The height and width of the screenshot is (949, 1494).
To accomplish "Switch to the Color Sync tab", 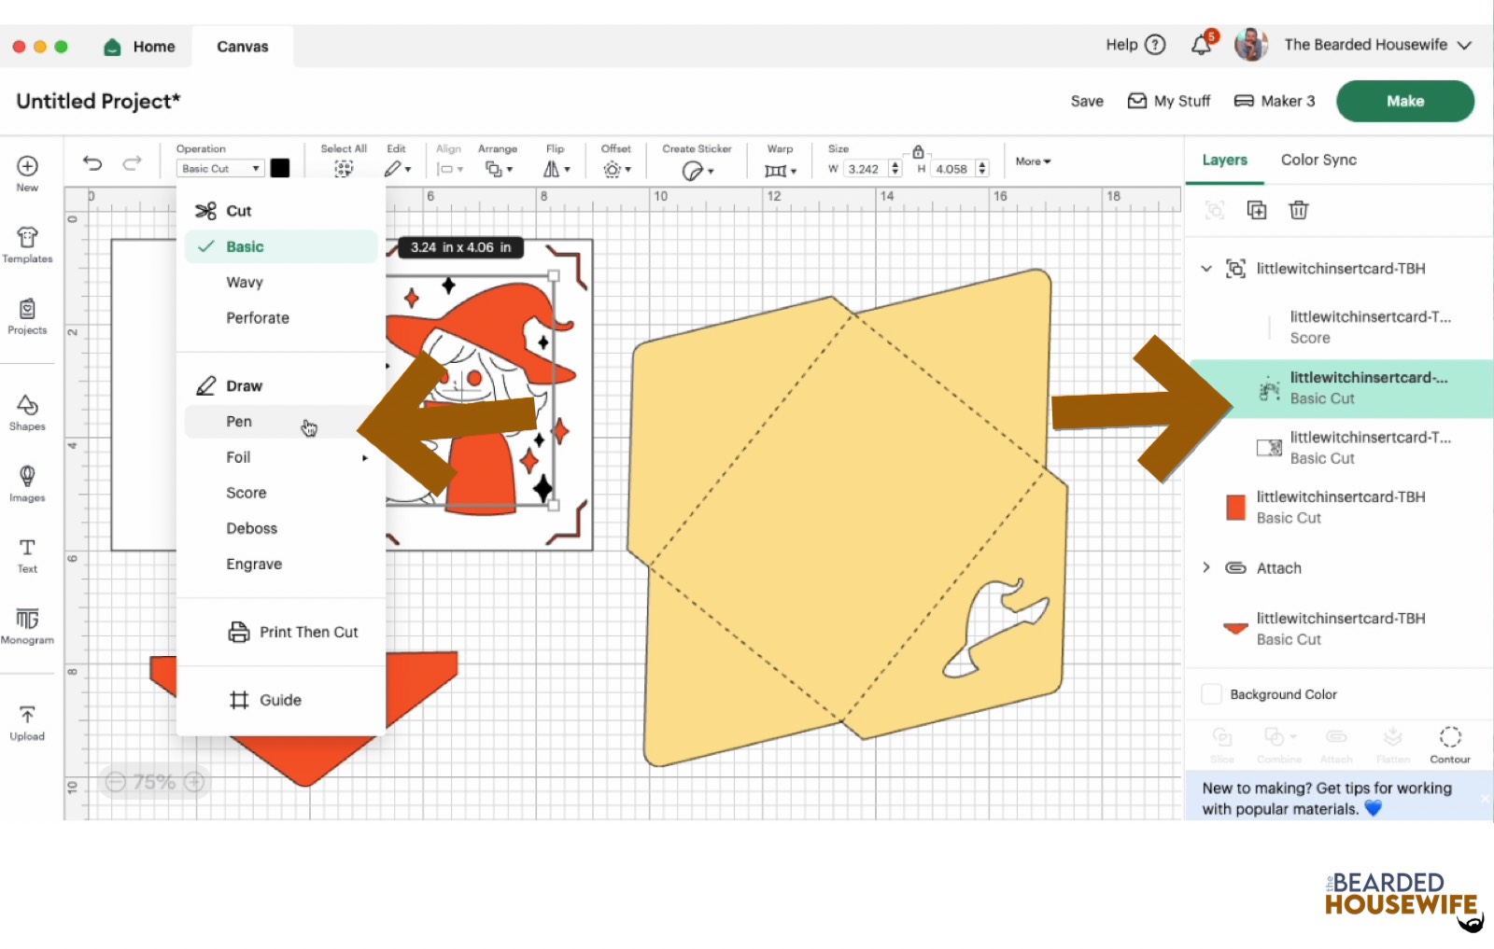I will click(1318, 160).
